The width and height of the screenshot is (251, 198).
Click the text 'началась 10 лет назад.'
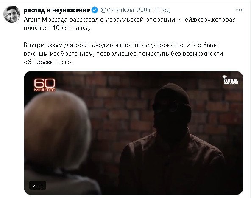point(57,28)
